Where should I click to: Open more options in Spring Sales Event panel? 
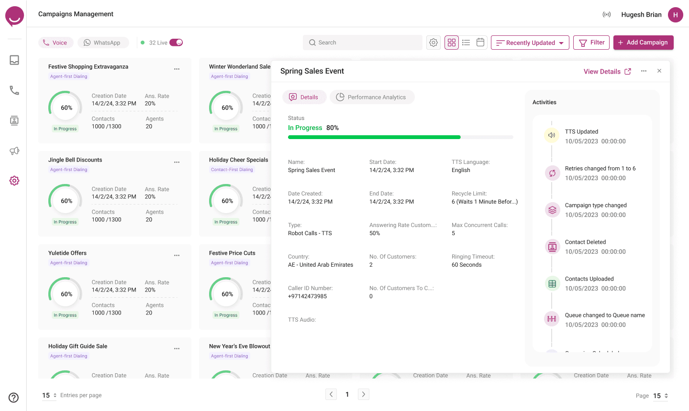pyautogui.click(x=644, y=71)
